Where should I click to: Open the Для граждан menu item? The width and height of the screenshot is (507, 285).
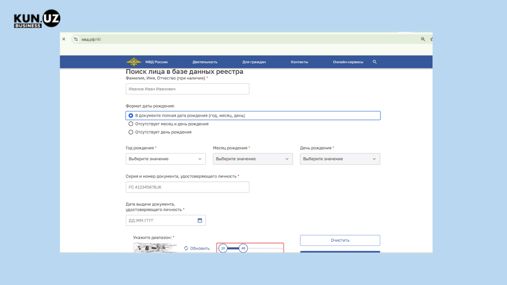point(254,62)
